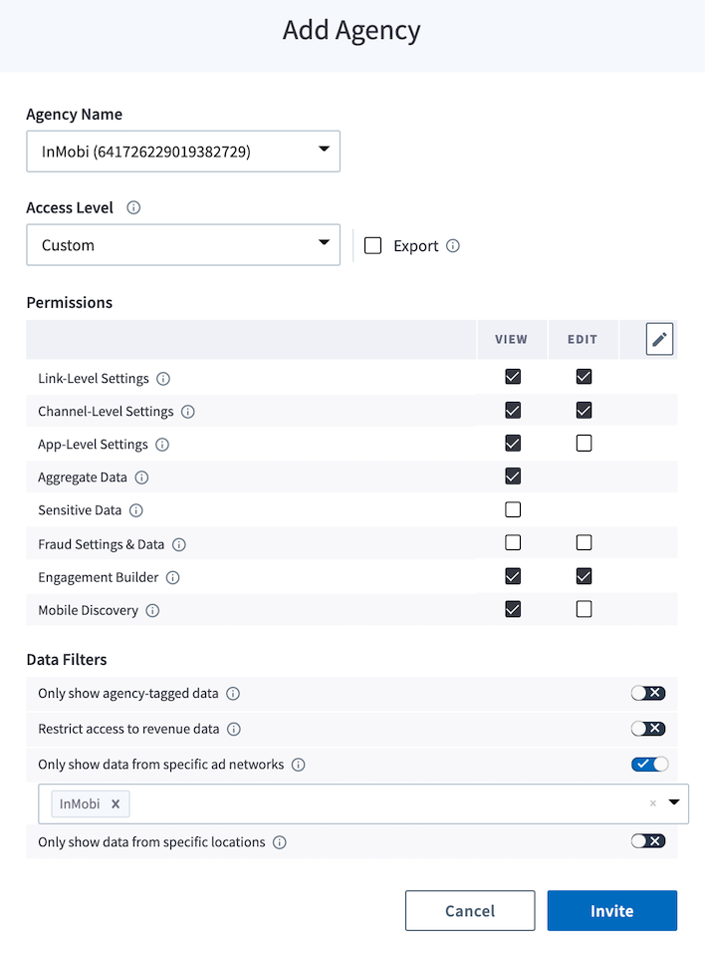Toggle Only show agency-tagged data on
The height and width of the screenshot is (954, 705).
(x=648, y=693)
